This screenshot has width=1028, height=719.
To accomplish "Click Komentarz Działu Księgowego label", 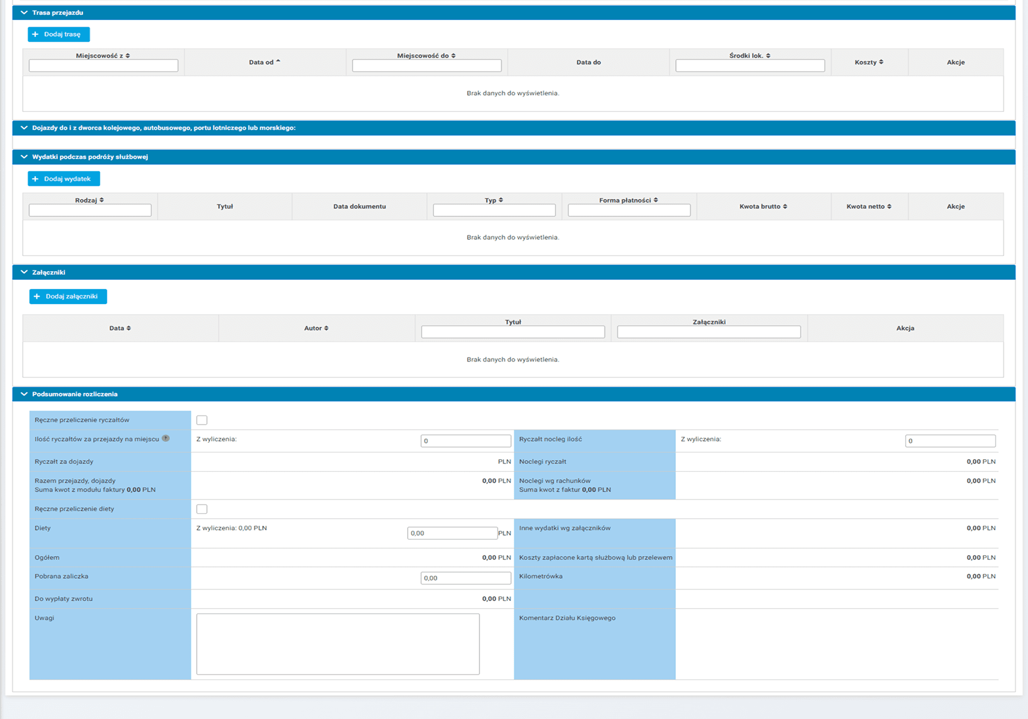I will (567, 618).
